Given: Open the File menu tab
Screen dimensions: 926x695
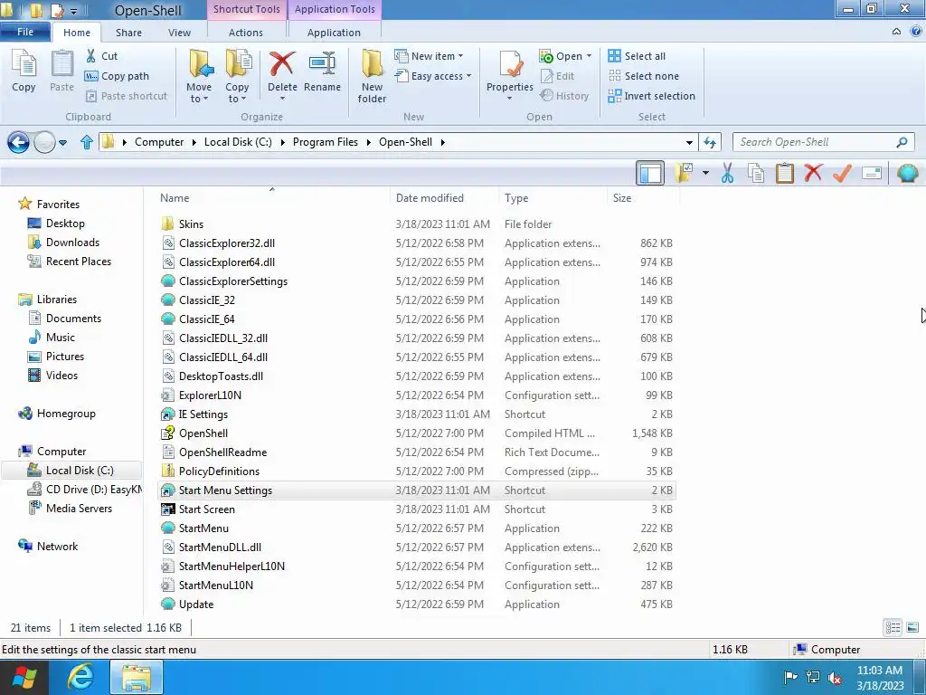Looking at the screenshot, I should tap(24, 32).
